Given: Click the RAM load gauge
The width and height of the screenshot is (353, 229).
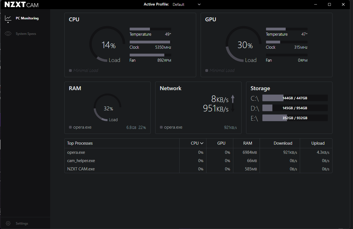Looking at the screenshot, I should coord(108,108).
